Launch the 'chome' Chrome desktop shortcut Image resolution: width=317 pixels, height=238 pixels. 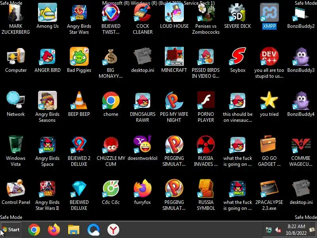pos(111,100)
